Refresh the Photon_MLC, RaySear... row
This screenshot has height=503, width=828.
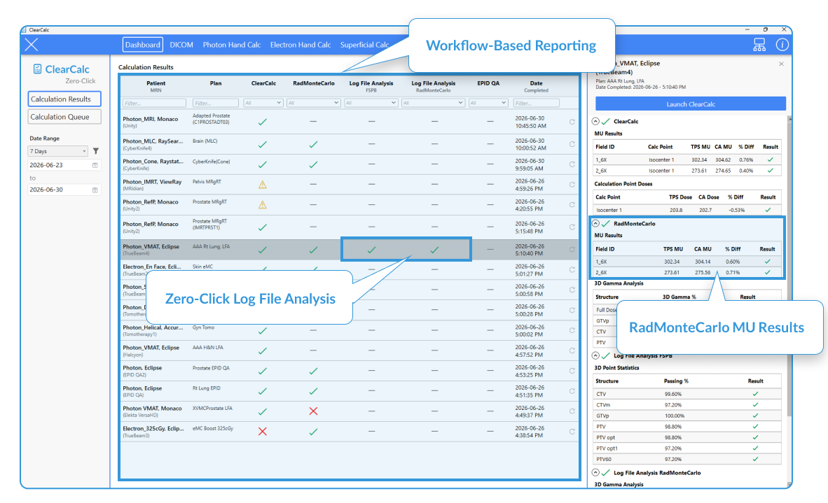click(x=572, y=144)
